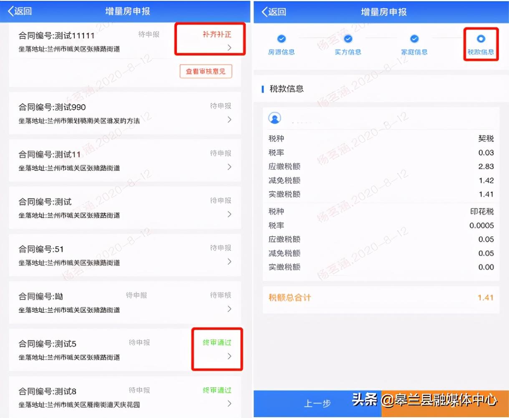Open row 合同编号:51
This screenshot has width=509, height=418.
point(125,255)
